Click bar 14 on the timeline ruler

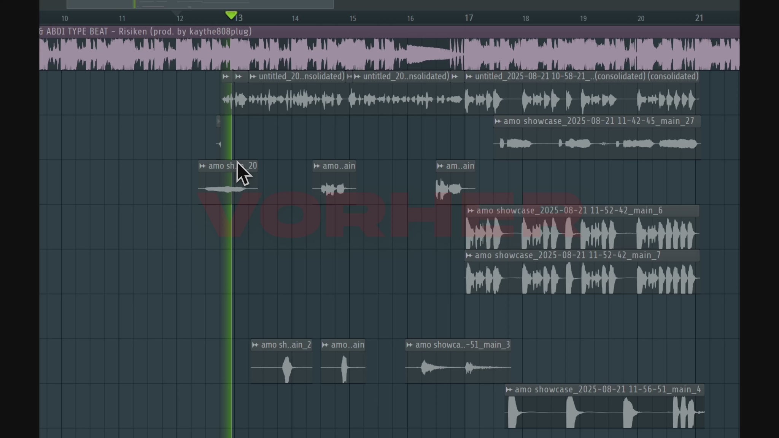click(x=295, y=18)
